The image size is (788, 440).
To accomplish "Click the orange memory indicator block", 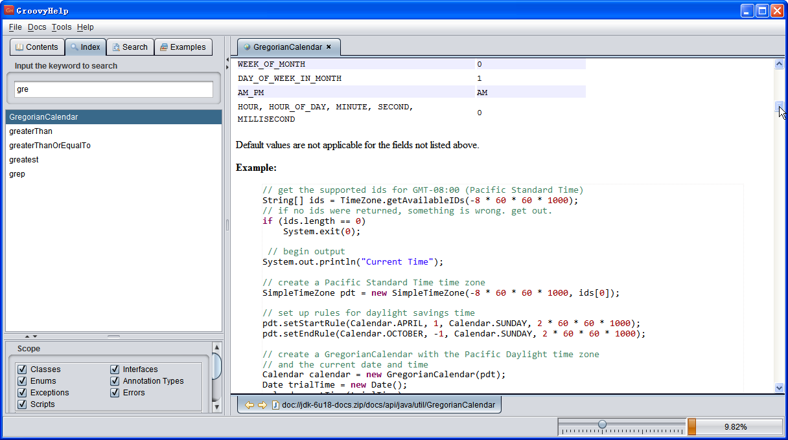I will tap(691, 427).
